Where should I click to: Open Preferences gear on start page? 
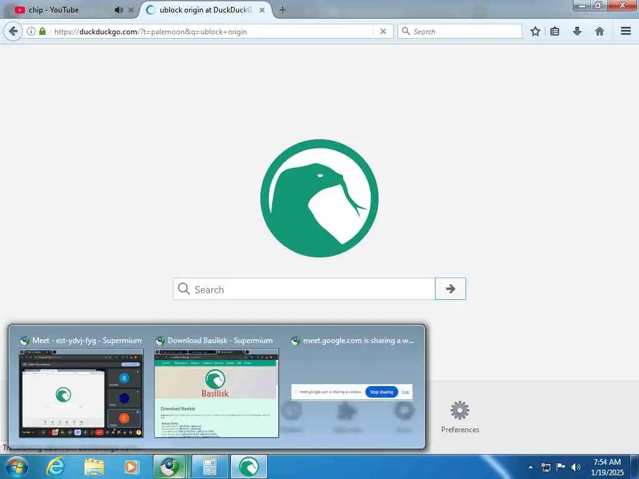click(x=460, y=417)
